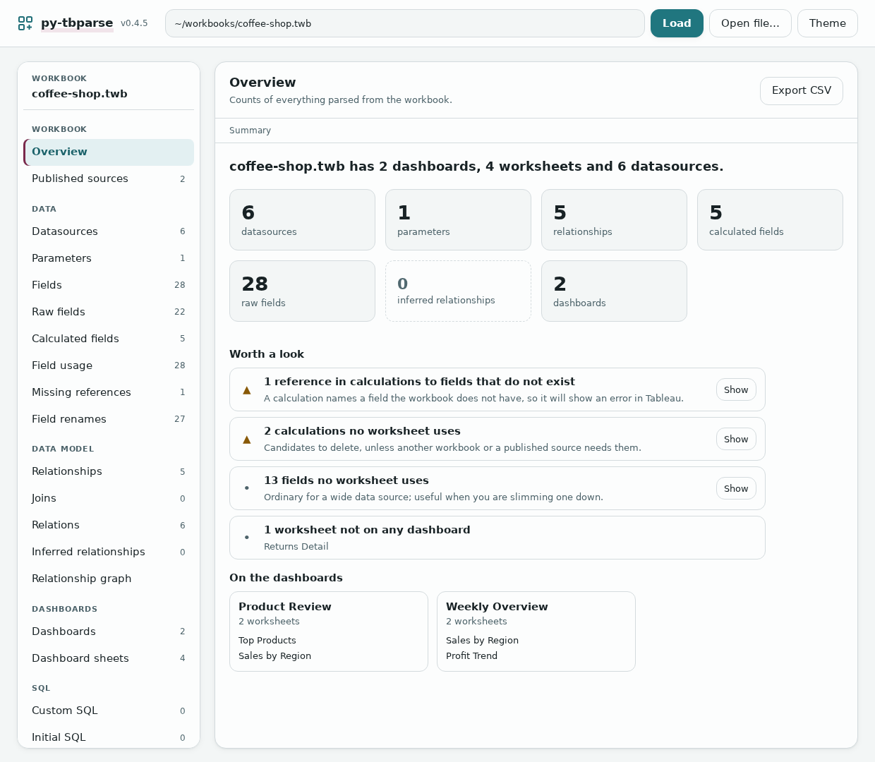The width and height of the screenshot is (875, 762).
Task: Open Relationships under Data Model
Action: (x=109, y=471)
